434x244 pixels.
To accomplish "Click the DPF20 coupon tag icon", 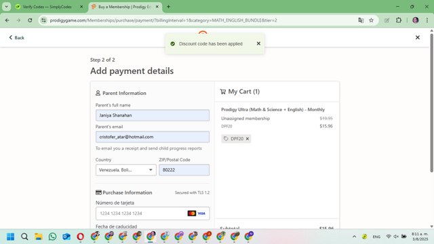I will coord(226,138).
